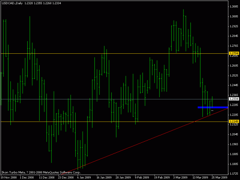
Task: Select the upper yellow horizontal line
Action: click(114, 53)
